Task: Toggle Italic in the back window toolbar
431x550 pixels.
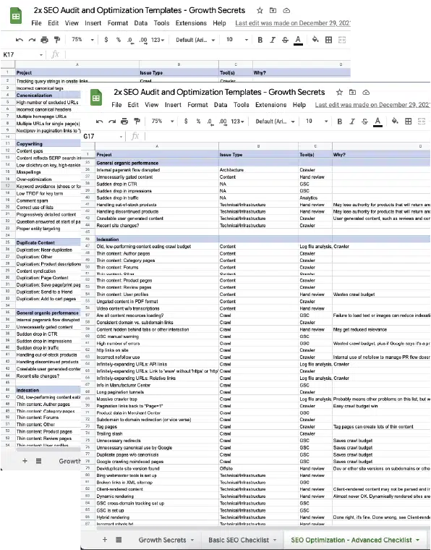Action: 272,40
